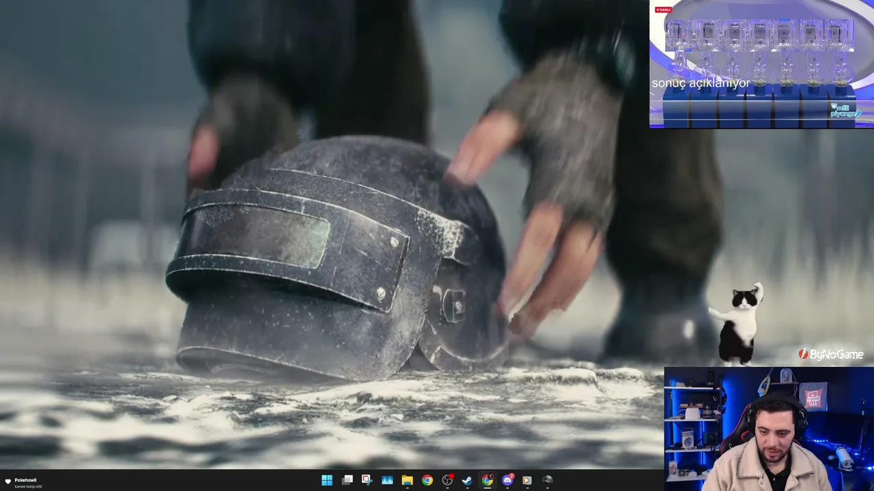
Task: Switch to Chrome window with profile badge
Action: 487,480
